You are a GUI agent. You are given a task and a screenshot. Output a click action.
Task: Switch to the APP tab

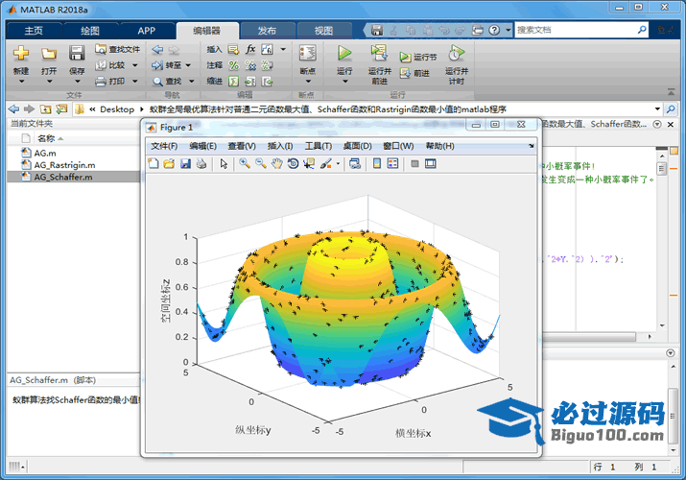pos(146,30)
